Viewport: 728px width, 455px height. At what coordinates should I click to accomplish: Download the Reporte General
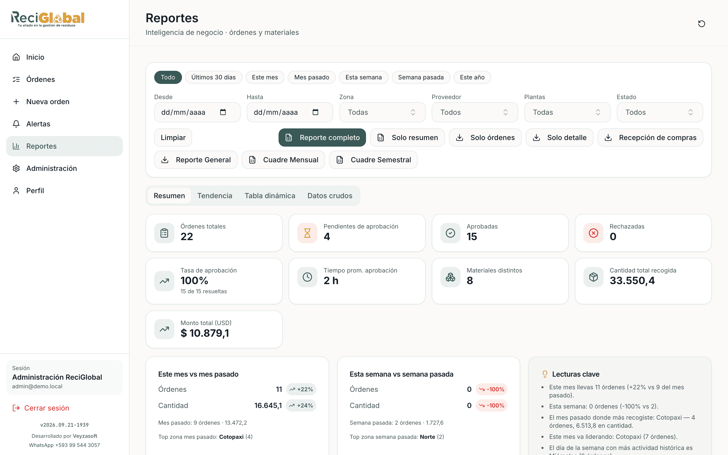(x=196, y=160)
